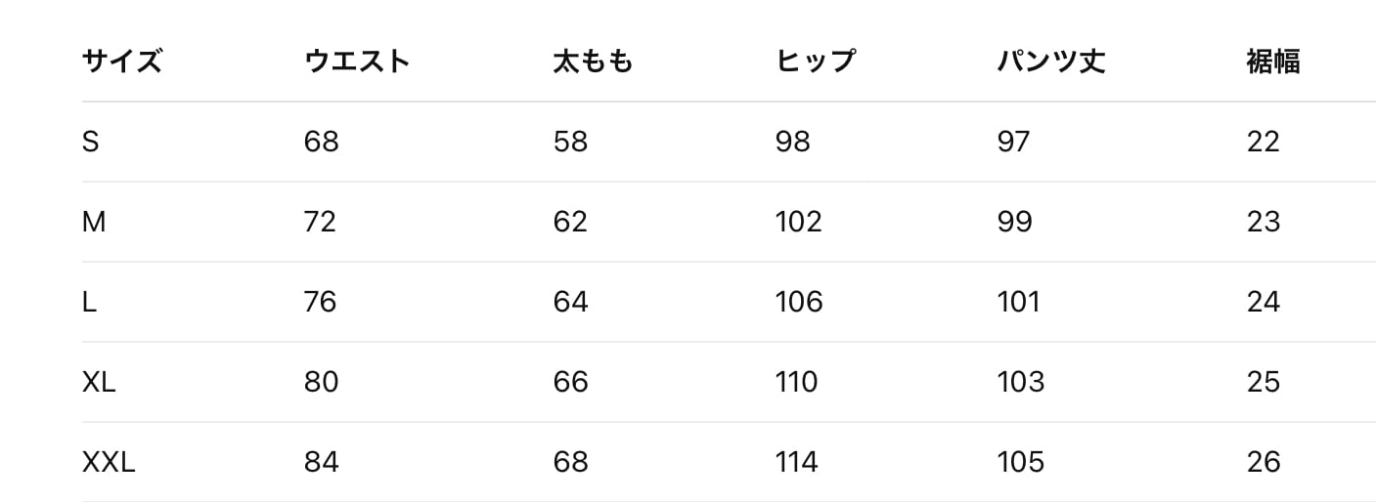Click the 裾幅 column header

point(1273,62)
